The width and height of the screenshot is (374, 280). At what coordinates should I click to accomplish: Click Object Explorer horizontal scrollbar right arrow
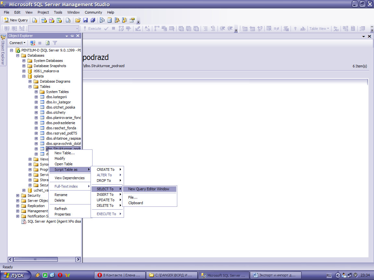(x=78, y=260)
